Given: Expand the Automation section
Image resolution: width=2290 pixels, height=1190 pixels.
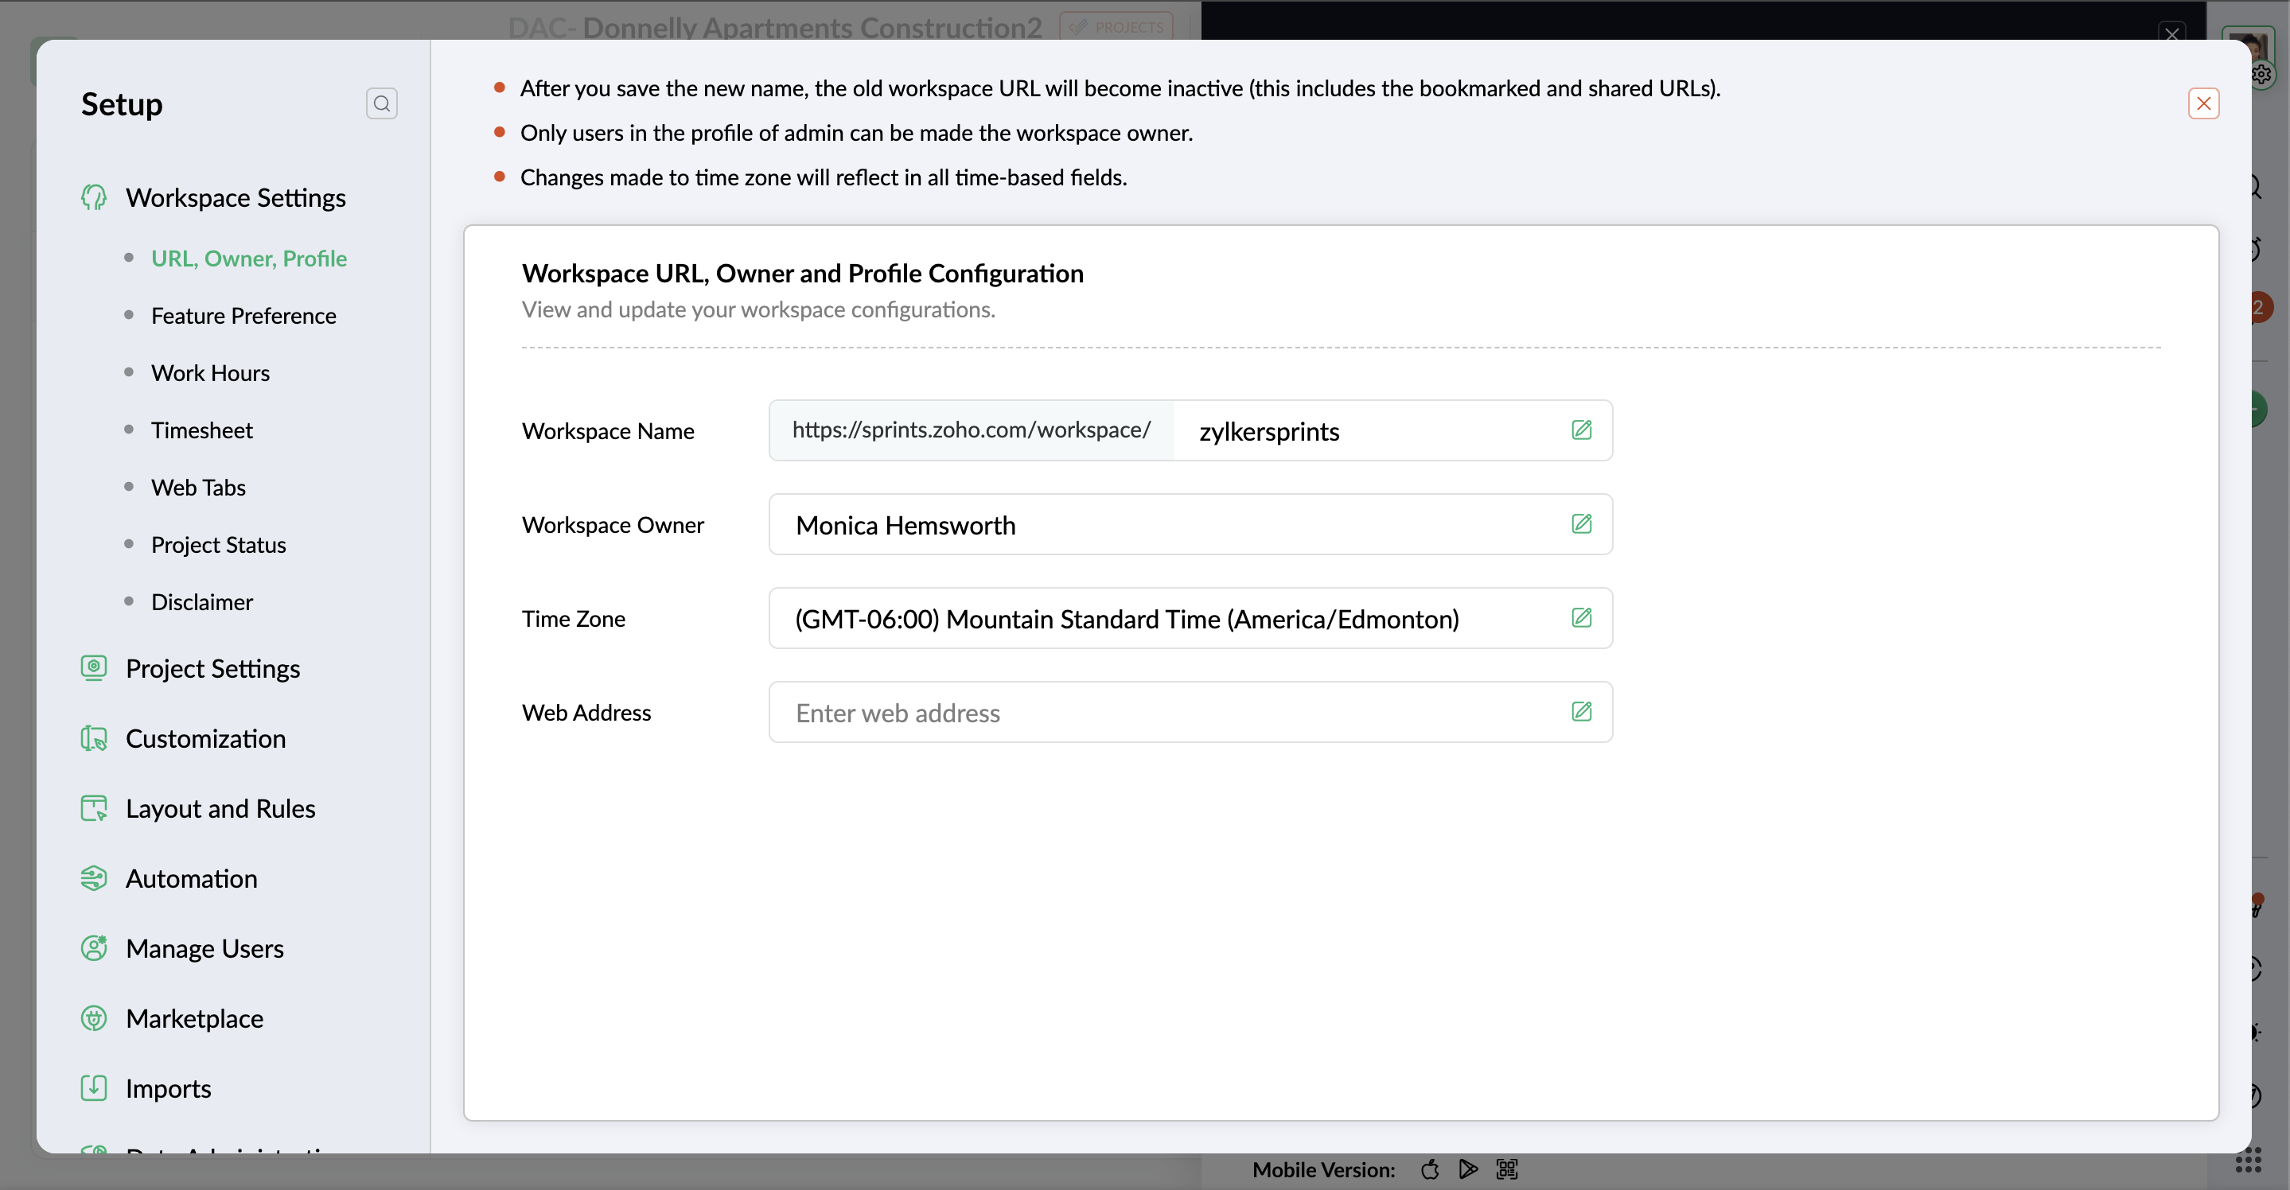Looking at the screenshot, I should (x=191, y=878).
